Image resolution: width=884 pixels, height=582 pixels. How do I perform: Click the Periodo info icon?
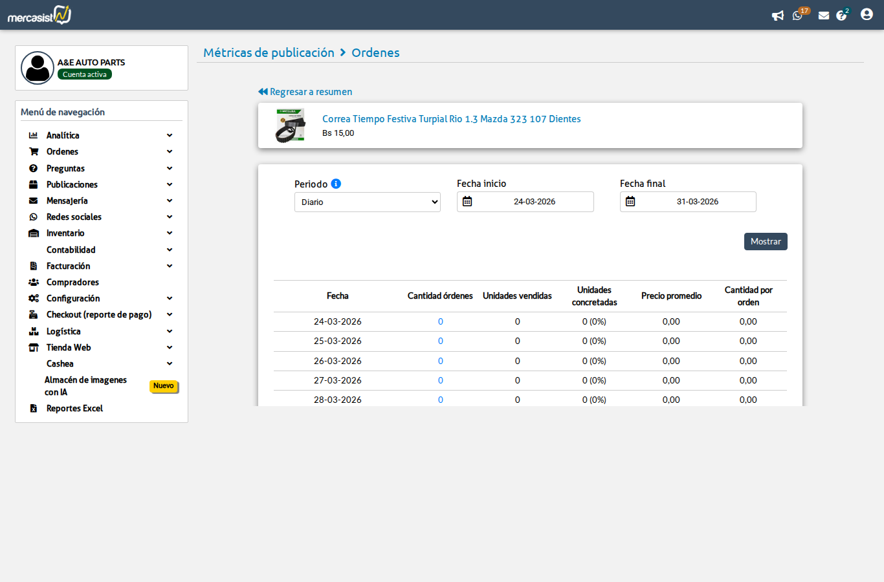coord(336,184)
